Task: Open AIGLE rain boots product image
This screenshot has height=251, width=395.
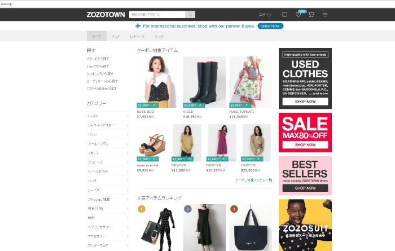Action: click(x=204, y=82)
